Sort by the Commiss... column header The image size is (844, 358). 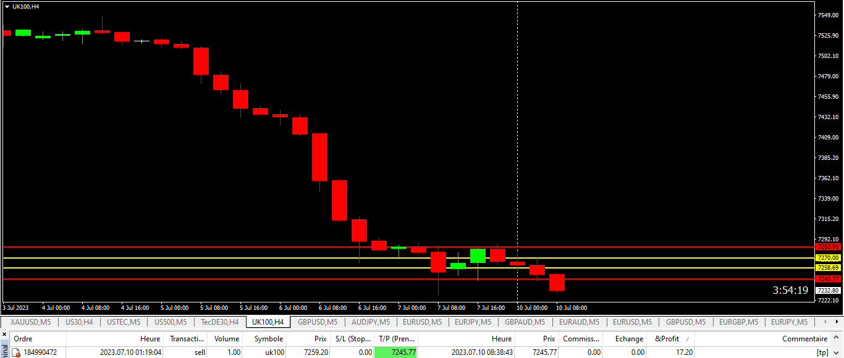pos(581,339)
